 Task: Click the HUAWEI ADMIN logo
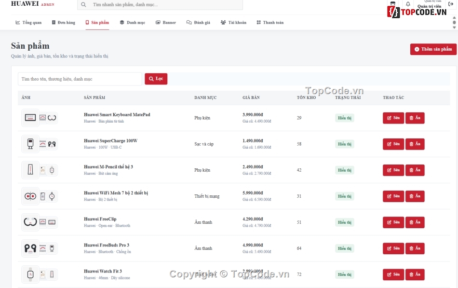[x=32, y=4]
